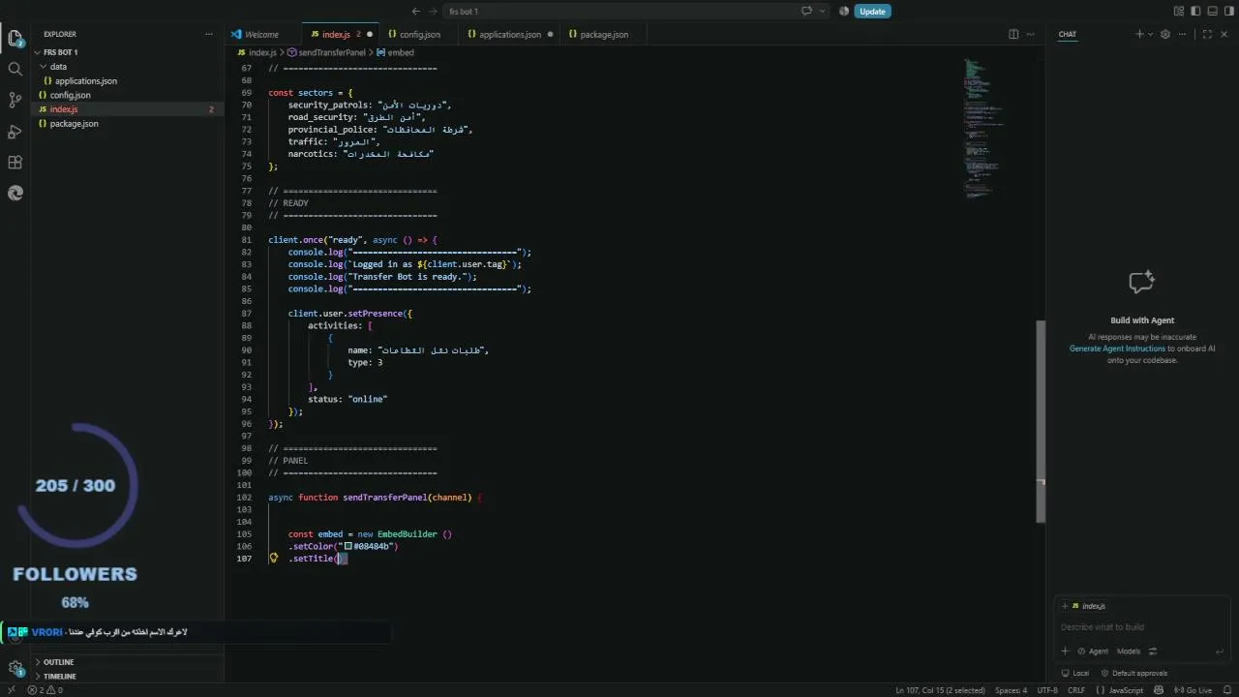Open the Customize Layout icon
1239x697 pixels.
(1178, 11)
